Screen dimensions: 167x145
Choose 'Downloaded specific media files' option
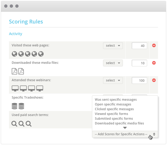click(119, 123)
